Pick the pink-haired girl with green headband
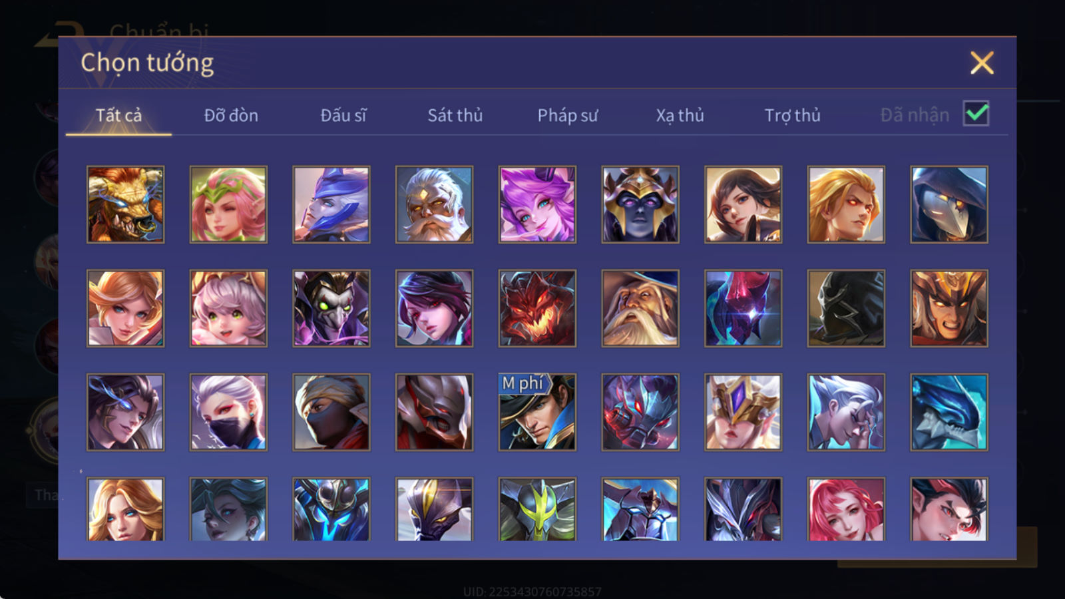1065x599 pixels. click(228, 204)
